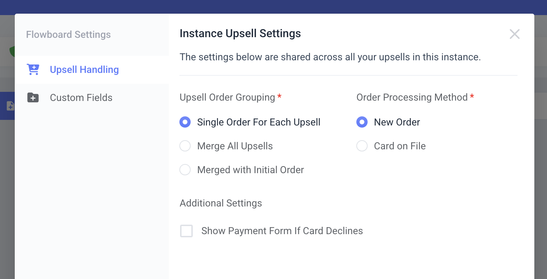
Task: Choose the Card on File radio button
Action: [362, 146]
